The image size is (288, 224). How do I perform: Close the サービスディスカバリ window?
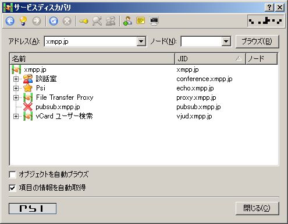280,8
